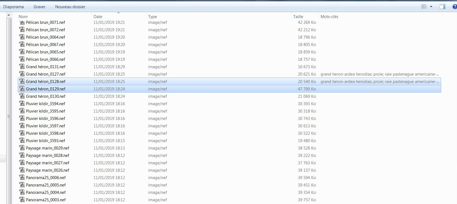Click file icon of Grand héron_0128.nef
The image size is (457, 204).
22,81
